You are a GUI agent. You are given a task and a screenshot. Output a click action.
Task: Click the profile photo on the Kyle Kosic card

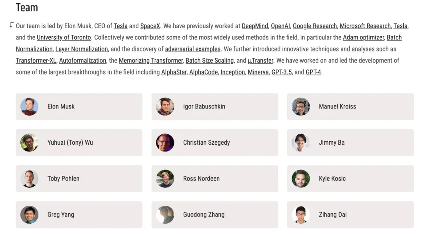point(301,179)
